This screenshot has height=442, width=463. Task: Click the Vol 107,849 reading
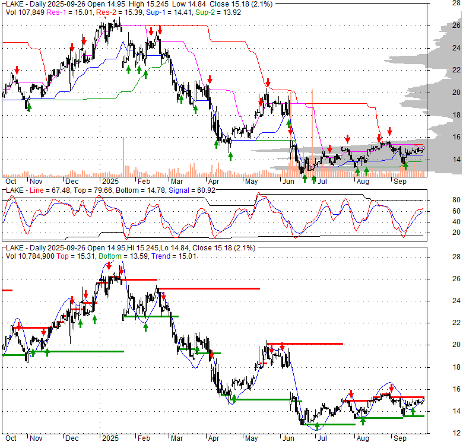25,12
